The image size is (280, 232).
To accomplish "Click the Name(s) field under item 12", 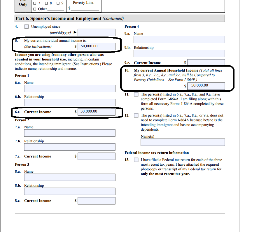I will [183, 142].
